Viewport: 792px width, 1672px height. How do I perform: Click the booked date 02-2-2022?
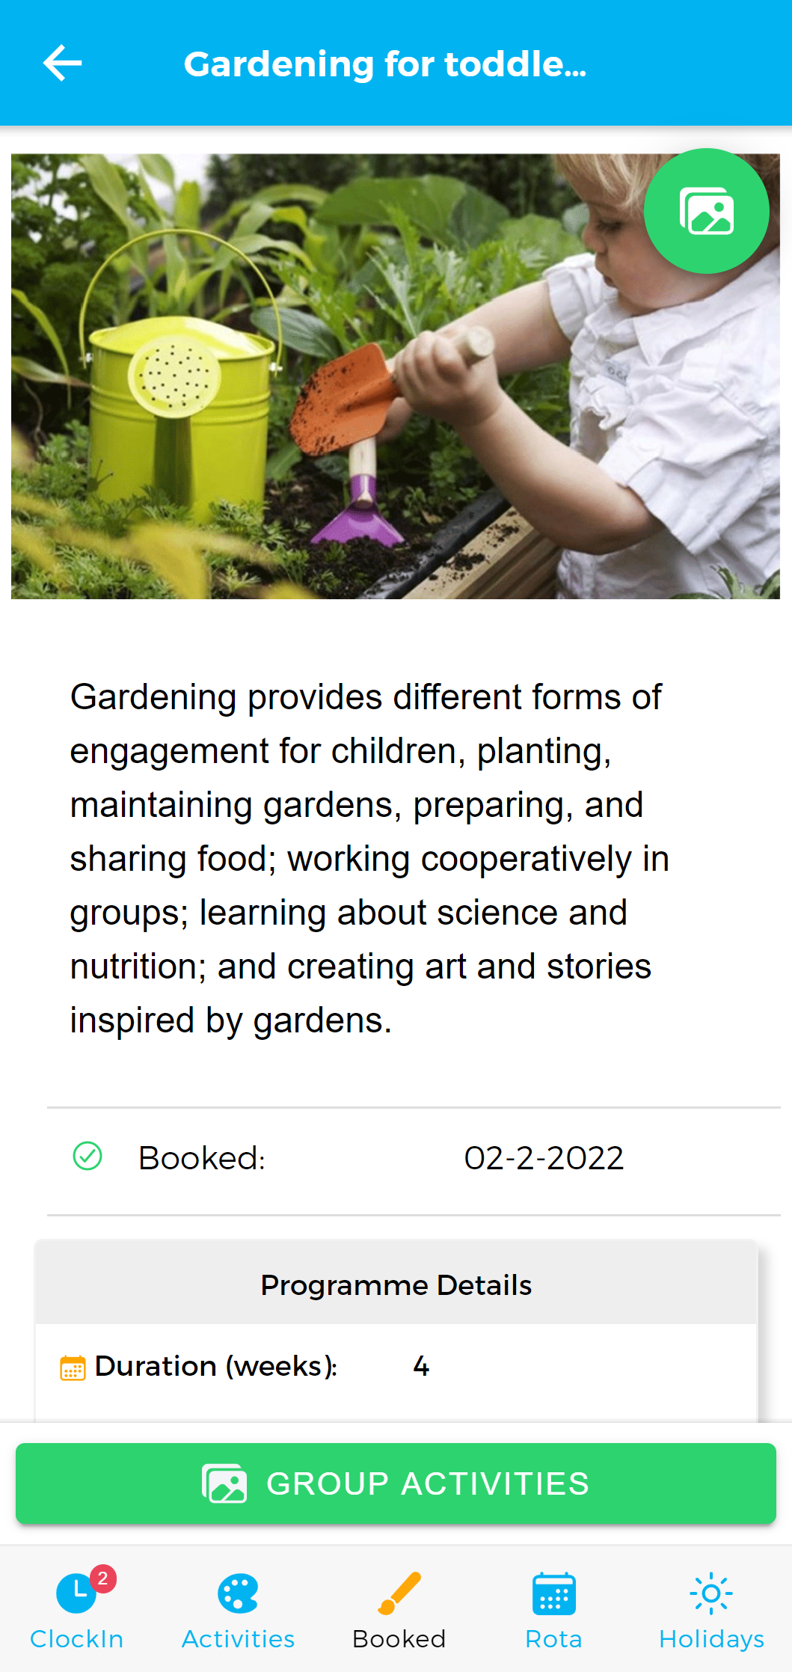point(544,1158)
